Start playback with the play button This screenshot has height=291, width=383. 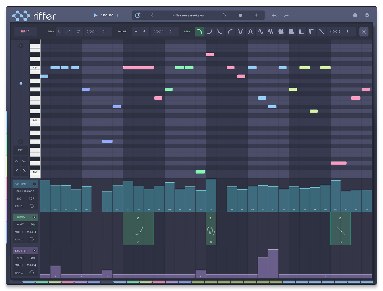95,15
